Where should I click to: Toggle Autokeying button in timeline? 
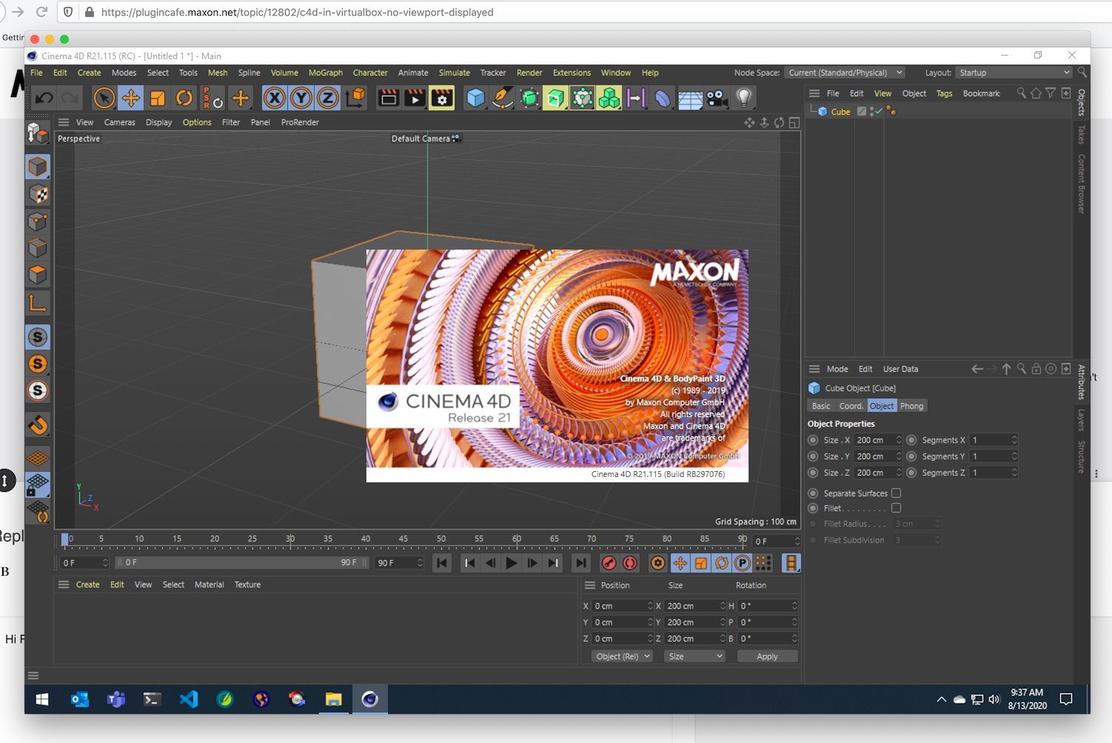(630, 563)
